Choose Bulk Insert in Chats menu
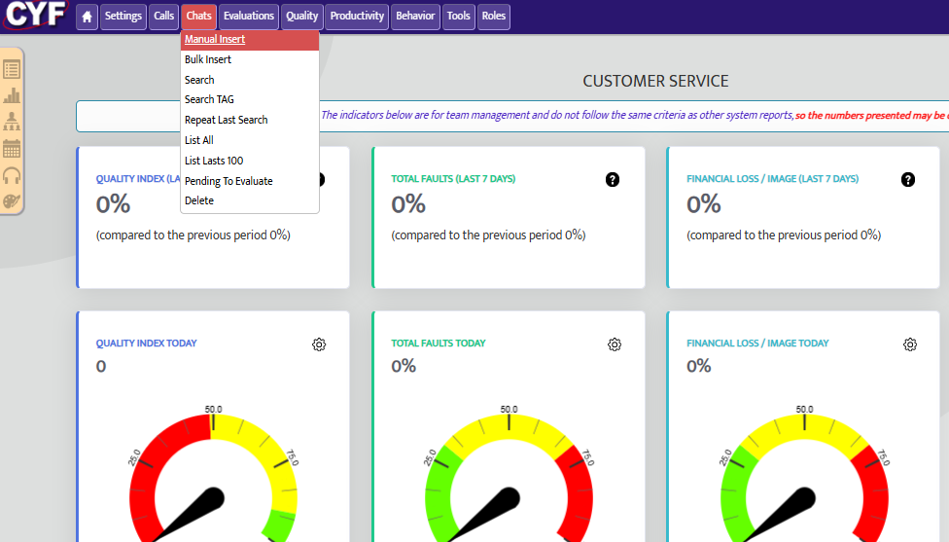 (250, 59)
